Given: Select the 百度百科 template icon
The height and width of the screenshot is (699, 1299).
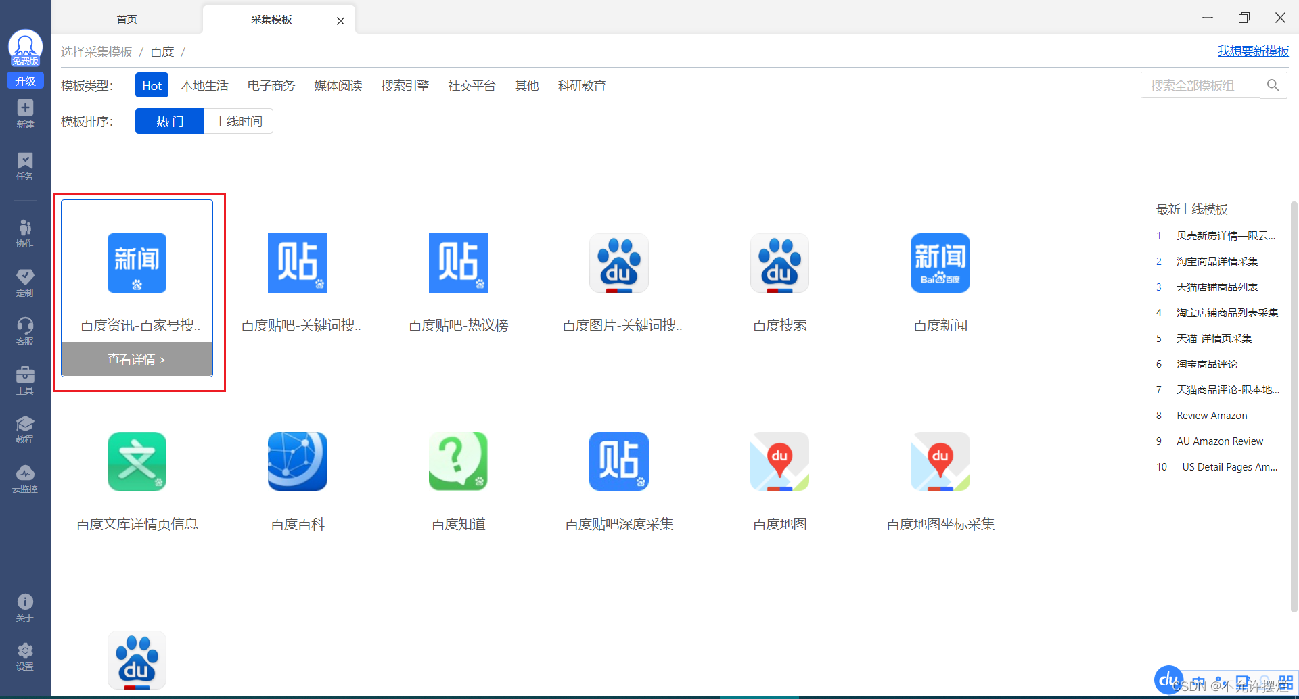Looking at the screenshot, I should click(x=298, y=462).
